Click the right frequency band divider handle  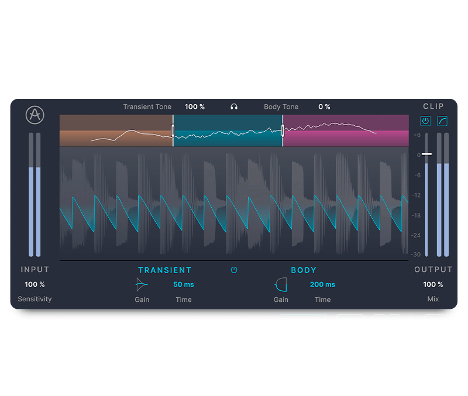(283, 130)
